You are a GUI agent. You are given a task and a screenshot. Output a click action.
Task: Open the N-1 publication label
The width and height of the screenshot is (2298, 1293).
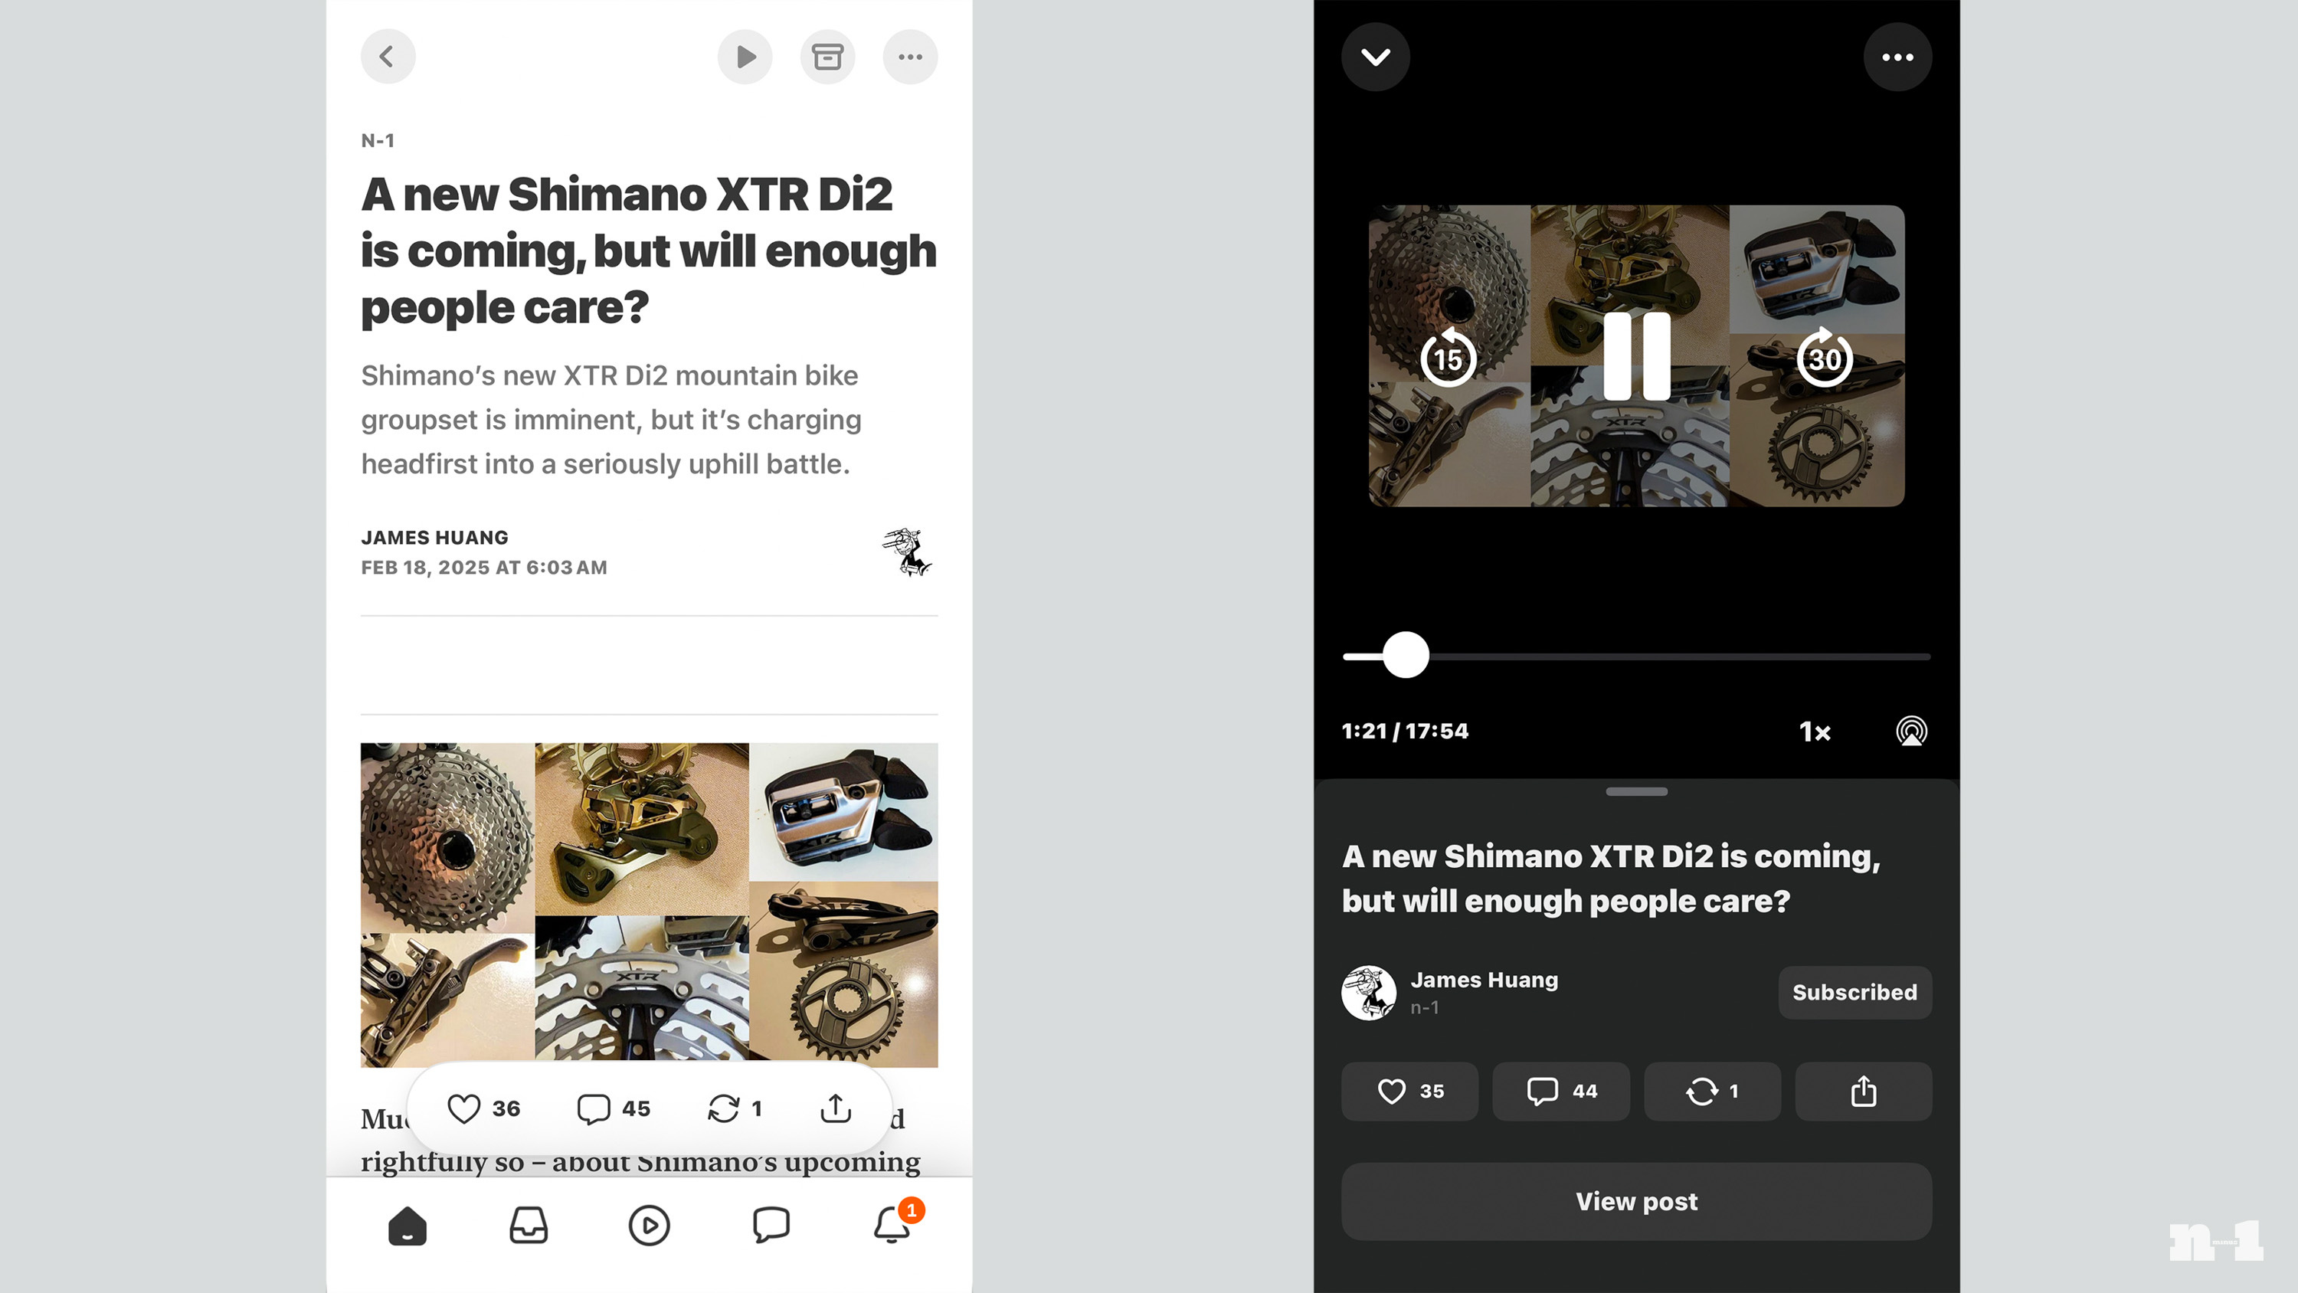[x=378, y=140]
